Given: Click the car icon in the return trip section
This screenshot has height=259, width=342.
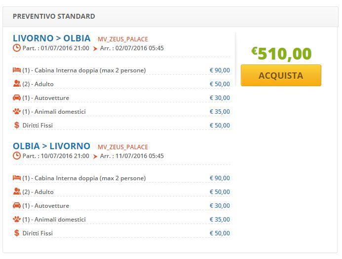Looking at the screenshot, I should (x=17, y=205).
